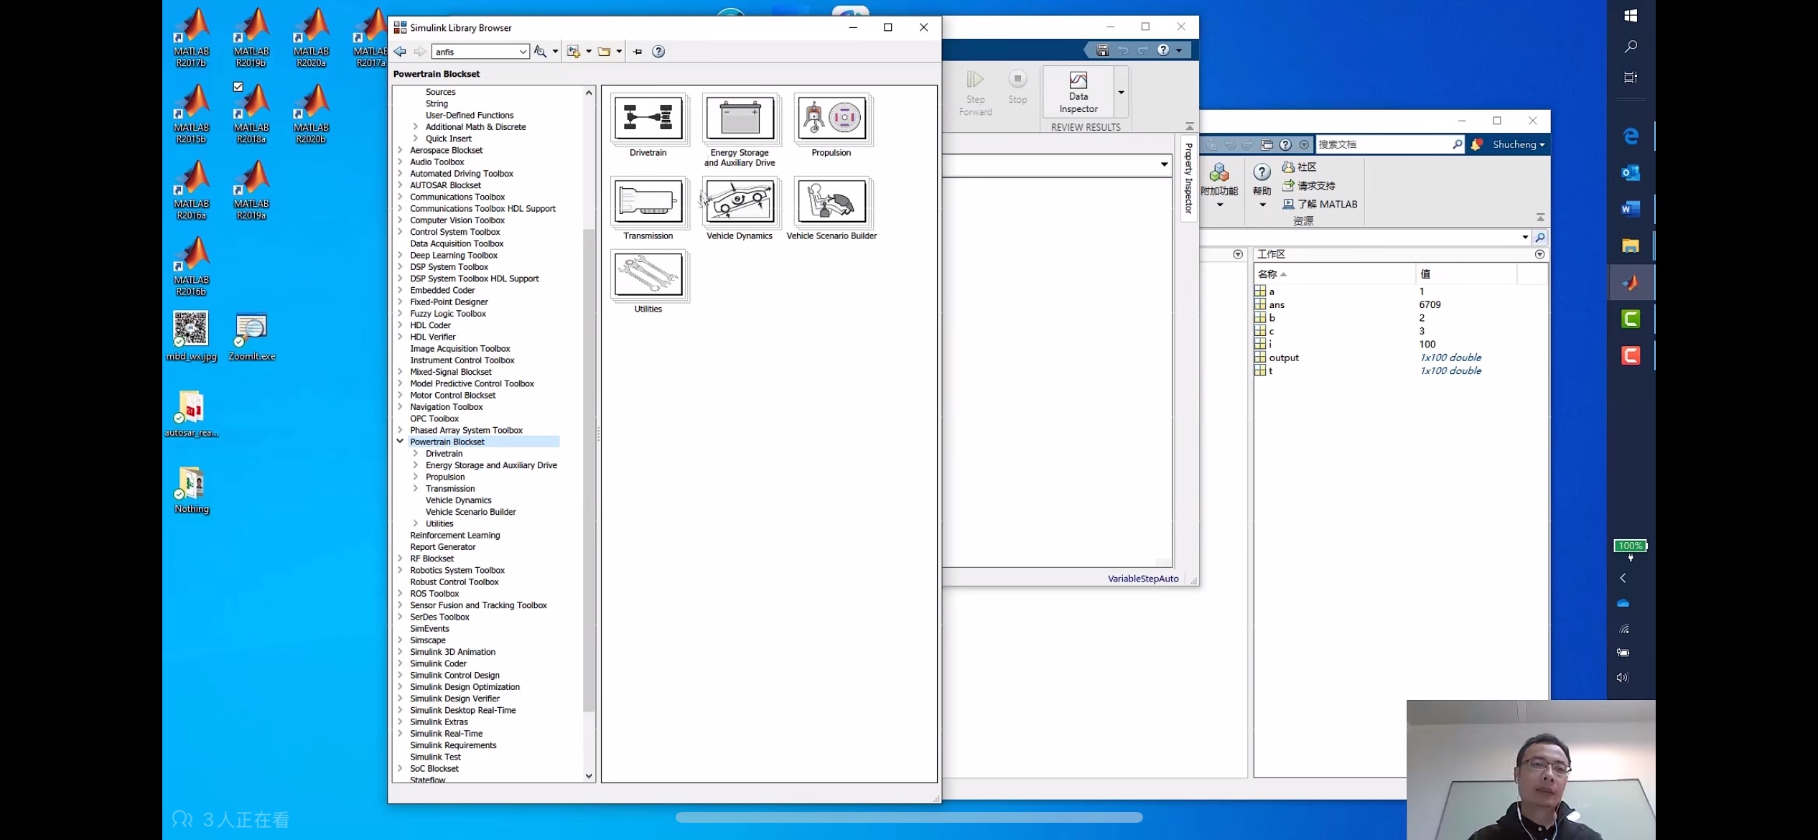The height and width of the screenshot is (840, 1818).
Task: Select Fuzzy Logic Toolbox in tree
Action: pyautogui.click(x=447, y=314)
